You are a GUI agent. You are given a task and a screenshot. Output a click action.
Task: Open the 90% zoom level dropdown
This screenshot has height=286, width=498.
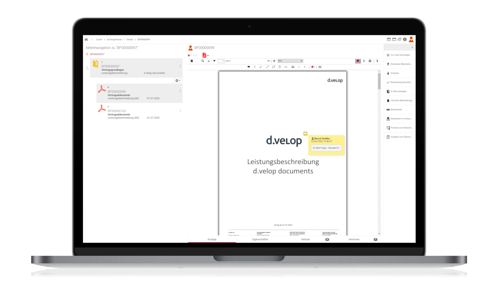(x=290, y=61)
